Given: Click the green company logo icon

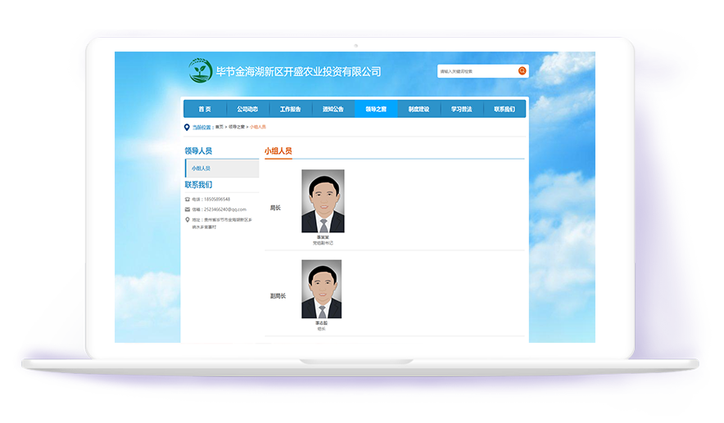Looking at the screenshot, I should 200,71.
